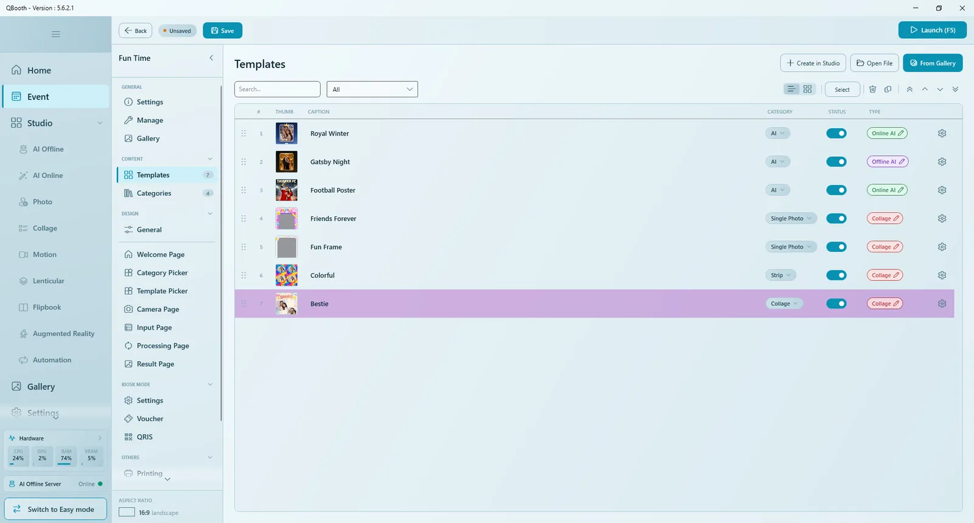The image size is (974, 523).
Task: Open Categories in content section
Action: tap(167, 193)
